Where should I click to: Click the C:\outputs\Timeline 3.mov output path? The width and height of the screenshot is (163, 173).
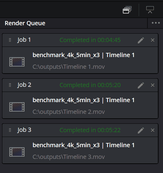point(69,157)
